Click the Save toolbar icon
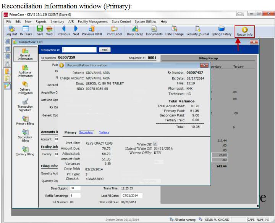Image resolution: width=275 pixels, height=223 pixels. tap(40, 31)
